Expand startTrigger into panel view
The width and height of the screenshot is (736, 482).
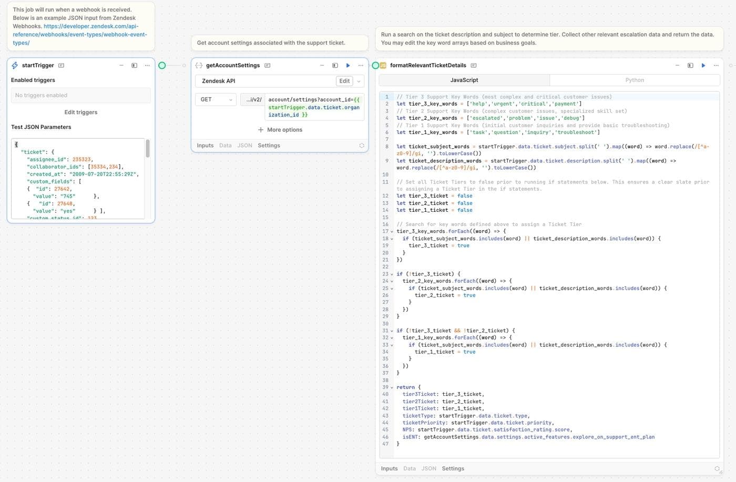pos(134,65)
